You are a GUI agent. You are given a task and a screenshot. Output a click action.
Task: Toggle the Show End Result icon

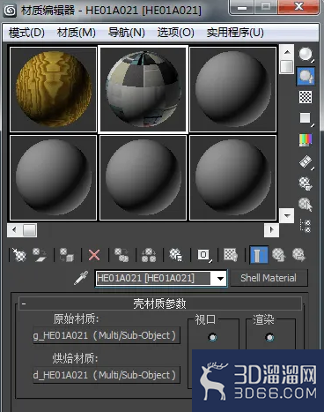259,255
